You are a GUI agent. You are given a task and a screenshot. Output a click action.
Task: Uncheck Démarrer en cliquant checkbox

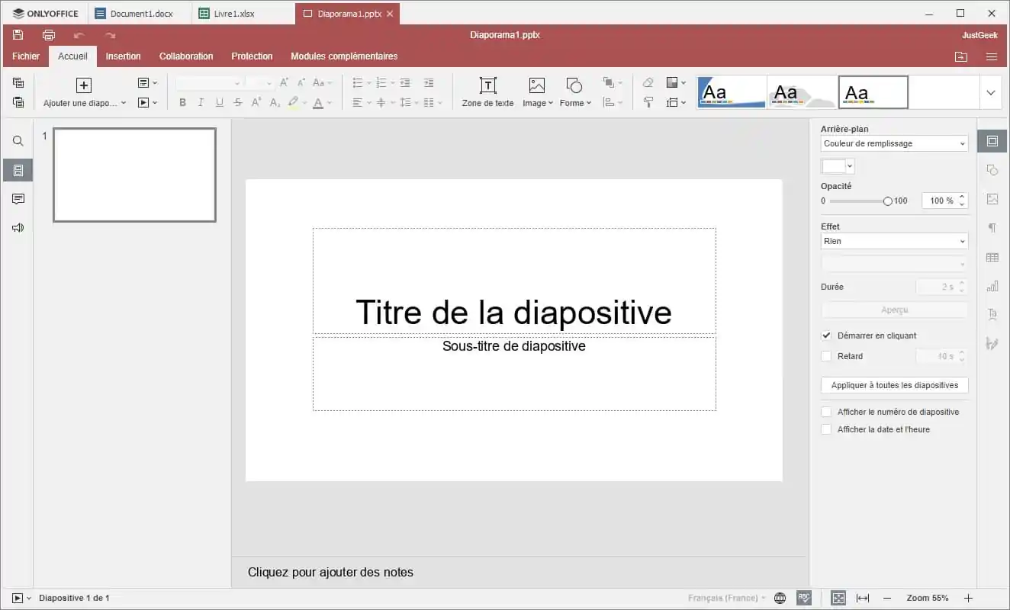click(826, 335)
